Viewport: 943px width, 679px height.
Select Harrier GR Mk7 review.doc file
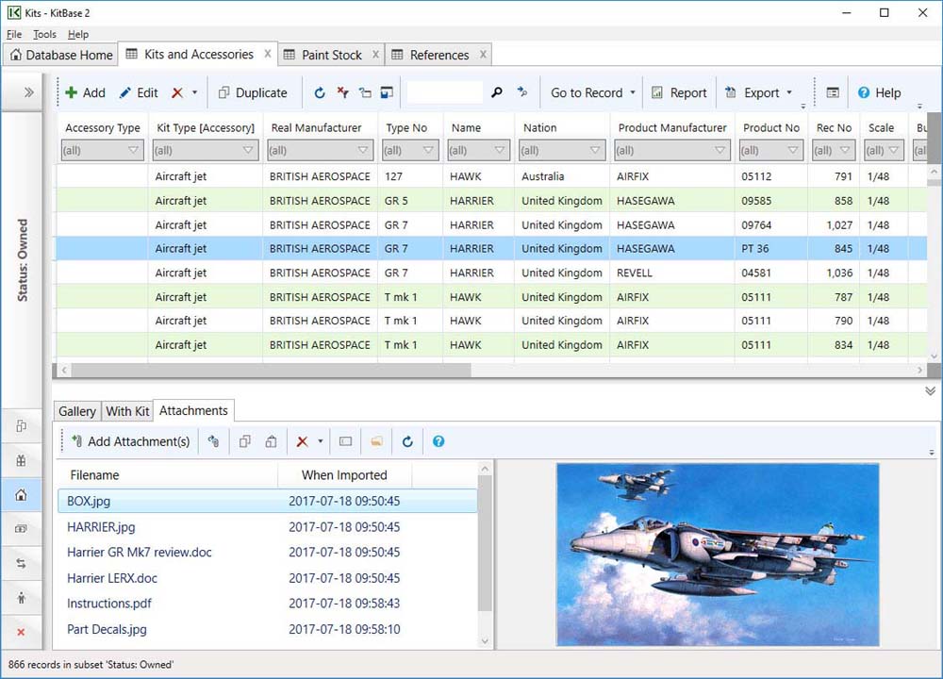[x=268, y=552]
